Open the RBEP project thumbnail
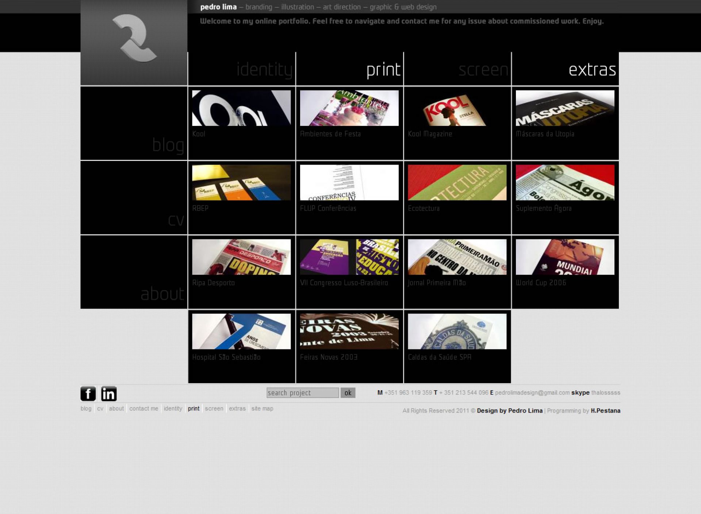This screenshot has height=514, width=701. 241,183
